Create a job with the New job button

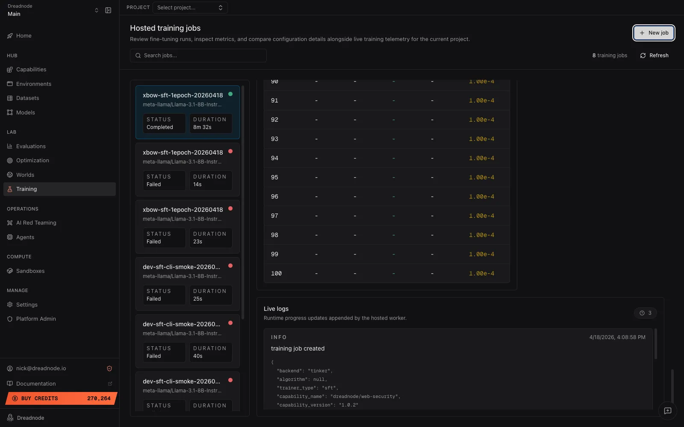tap(654, 32)
